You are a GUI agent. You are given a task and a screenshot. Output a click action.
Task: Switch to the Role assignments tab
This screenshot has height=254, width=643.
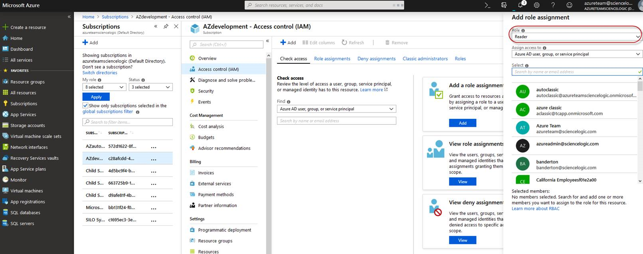pyautogui.click(x=332, y=59)
